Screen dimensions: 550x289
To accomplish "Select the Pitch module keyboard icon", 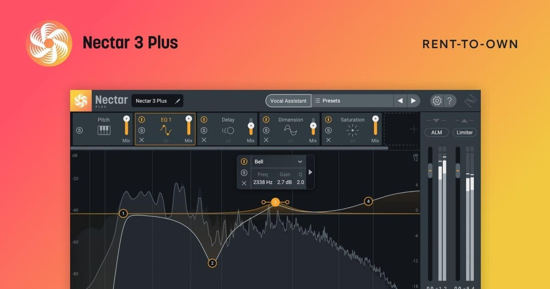I will coord(103,130).
